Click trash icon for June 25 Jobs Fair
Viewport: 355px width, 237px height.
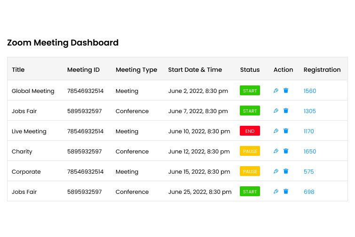tap(286, 191)
